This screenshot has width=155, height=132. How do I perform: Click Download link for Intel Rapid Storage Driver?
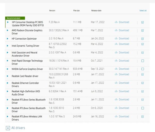click(124, 61)
